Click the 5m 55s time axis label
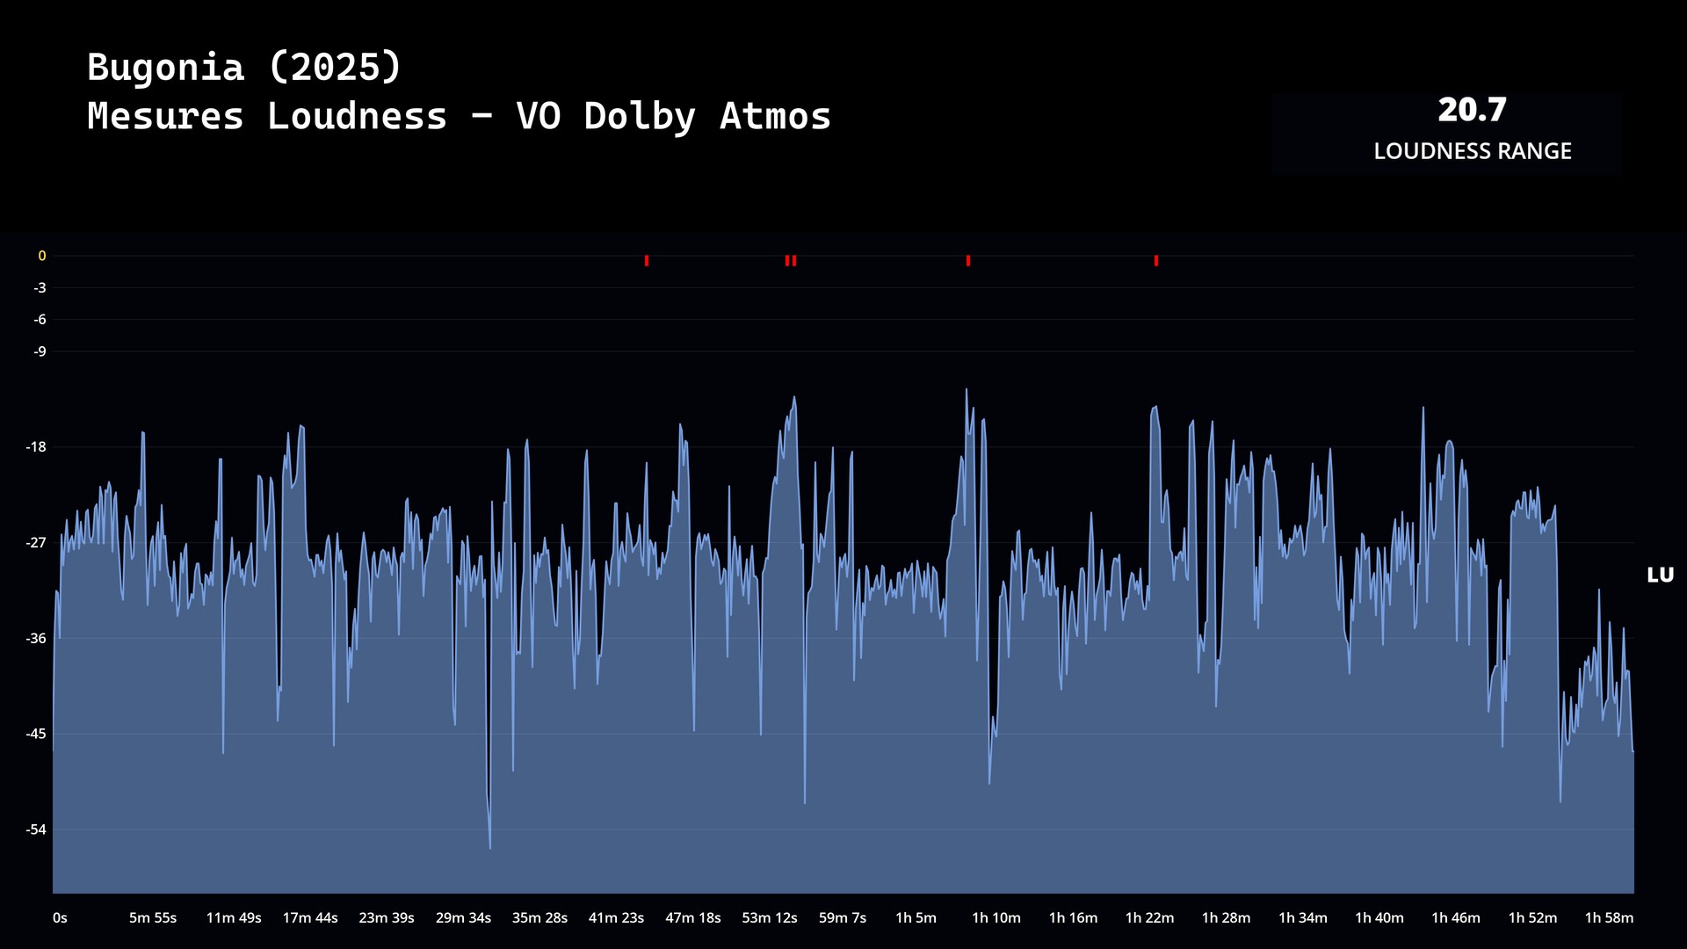The width and height of the screenshot is (1687, 949). (x=153, y=918)
